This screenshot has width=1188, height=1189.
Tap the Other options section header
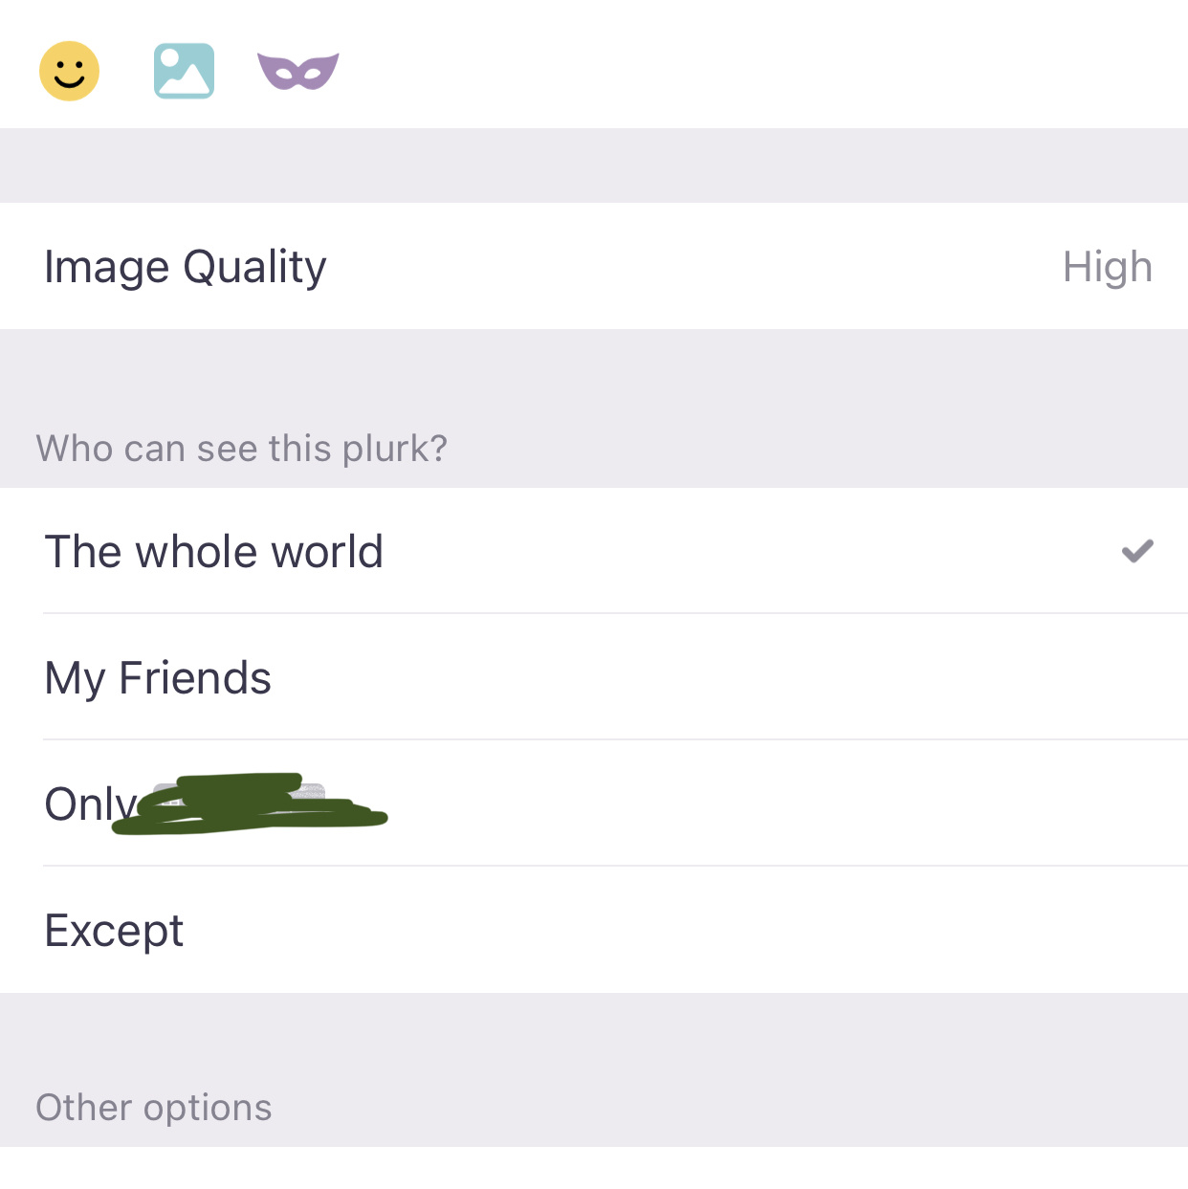(x=154, y=1108)
